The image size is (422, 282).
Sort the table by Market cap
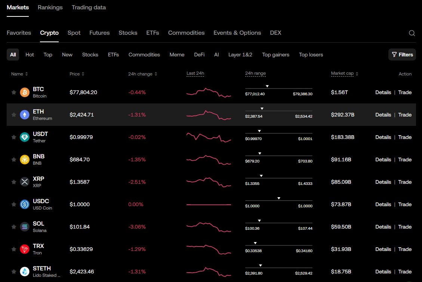(x=345, y=73)
